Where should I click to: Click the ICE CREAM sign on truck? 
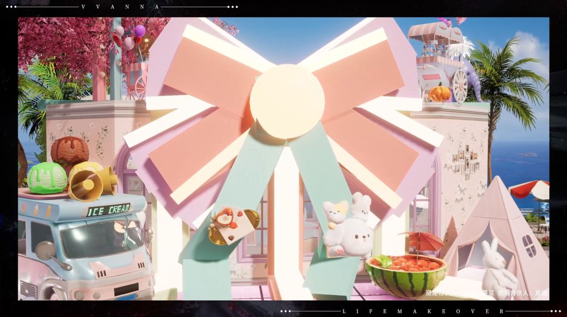tap(108, 209)
